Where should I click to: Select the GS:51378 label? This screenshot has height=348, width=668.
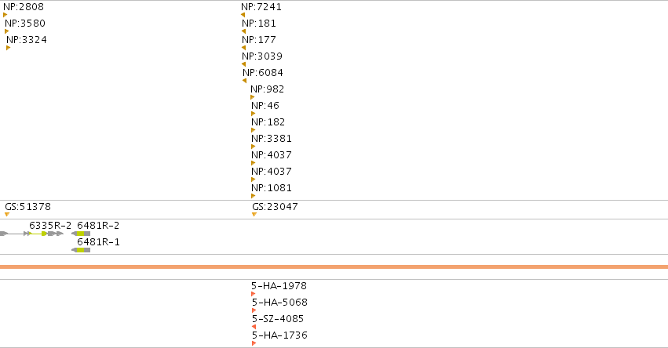27,207
